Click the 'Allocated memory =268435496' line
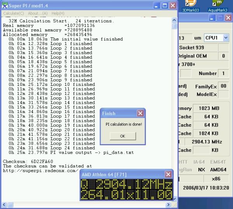The height and width of the screenshot is (209, 233). (47, 35)
